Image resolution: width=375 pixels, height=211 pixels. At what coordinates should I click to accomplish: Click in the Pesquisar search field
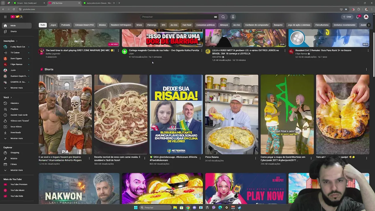point(177,17)
